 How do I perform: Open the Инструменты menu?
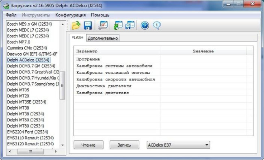point(36,15)
